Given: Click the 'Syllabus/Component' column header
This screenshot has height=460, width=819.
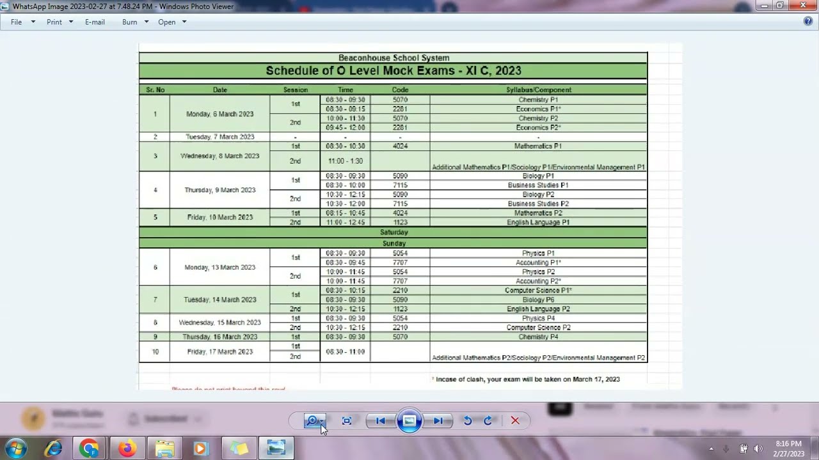Looking at the screenshot, I should [538, 90].
